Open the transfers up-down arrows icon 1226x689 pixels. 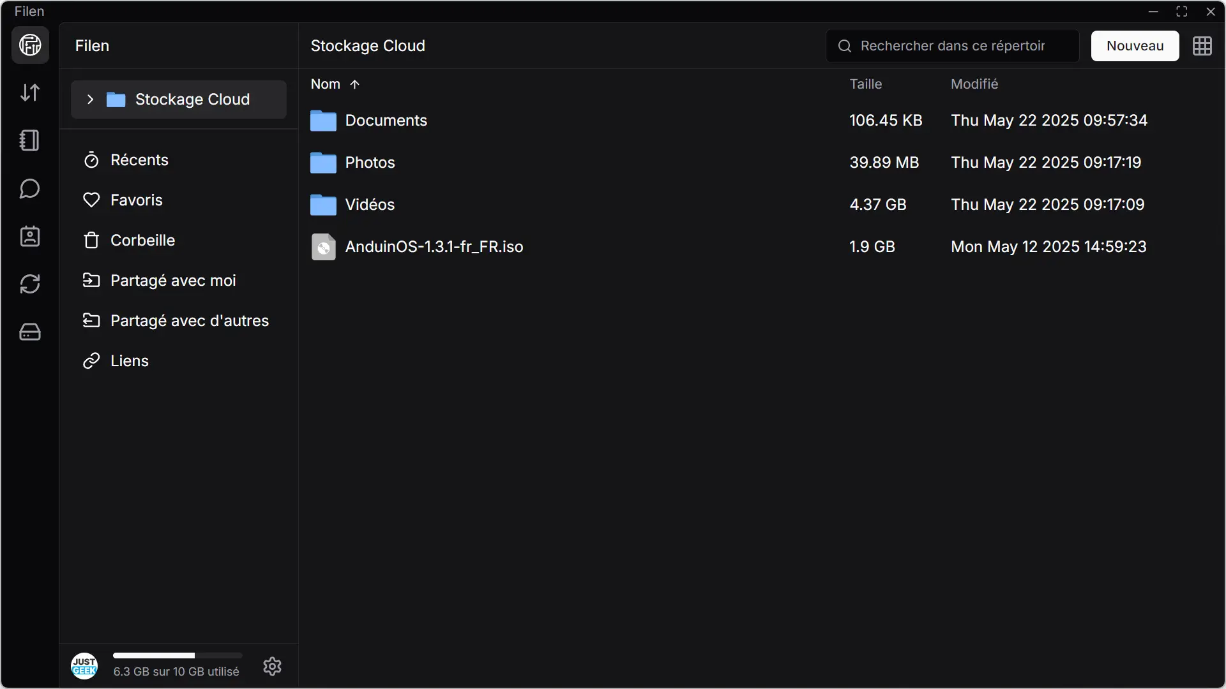click(x=30, y=93)
